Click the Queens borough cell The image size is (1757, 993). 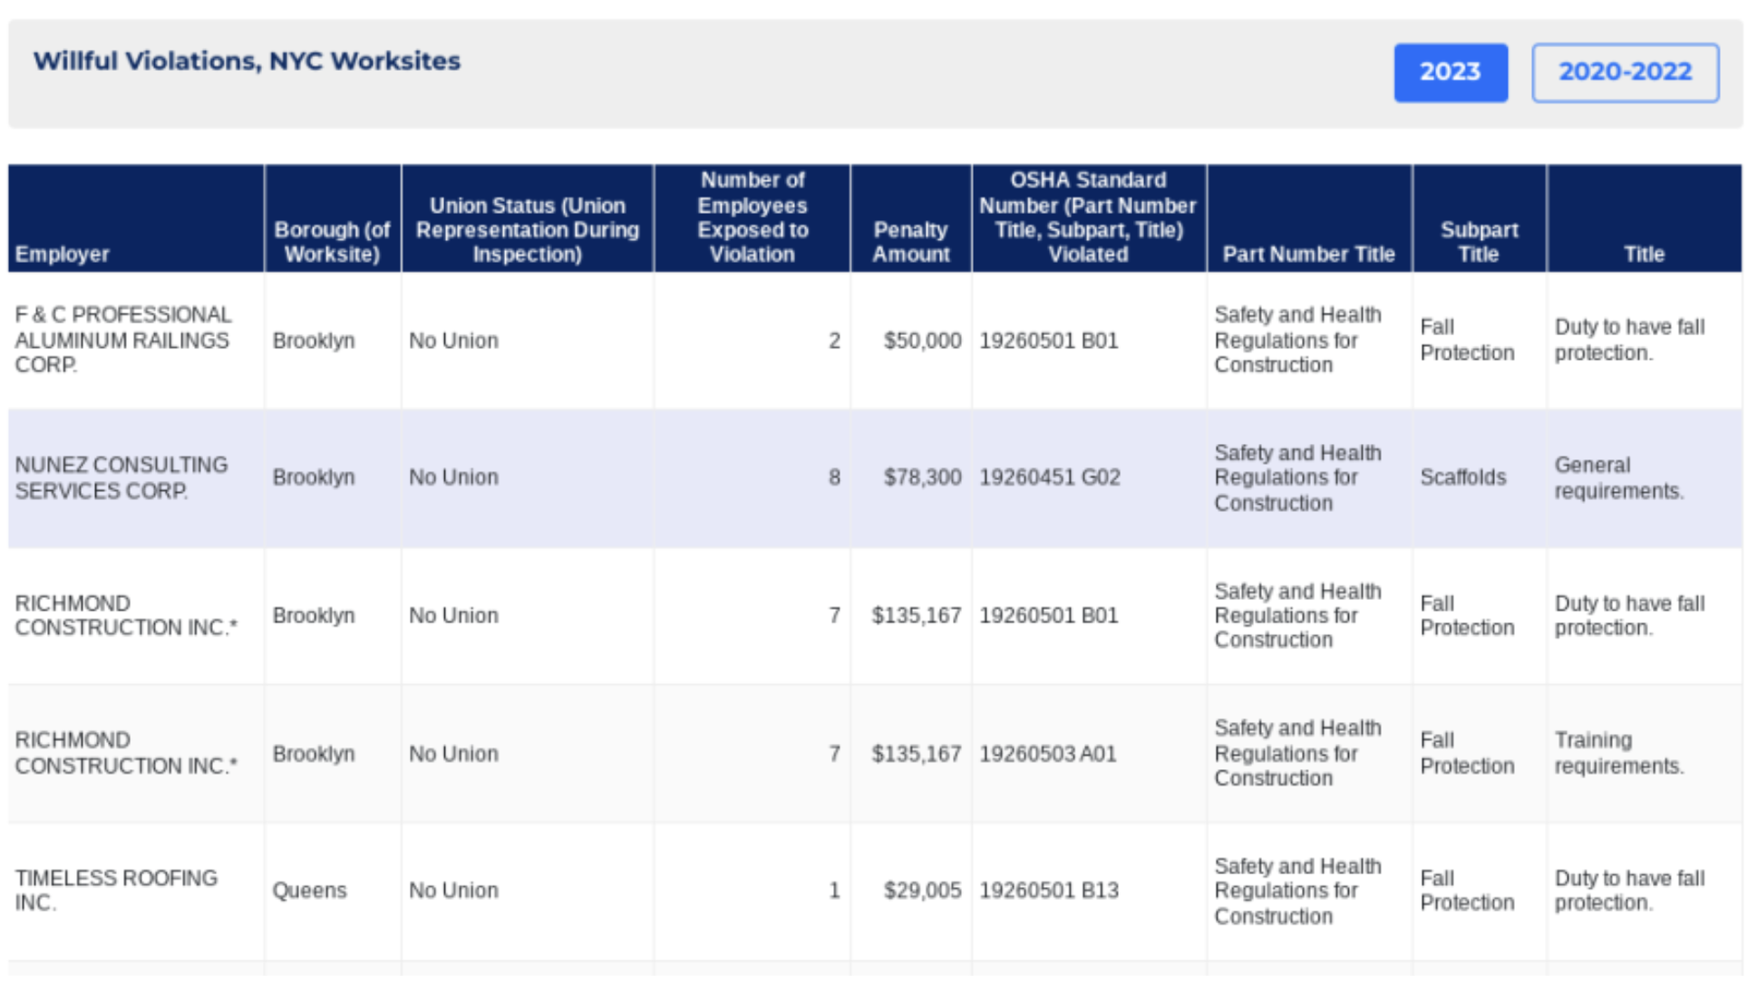(309, 891)
